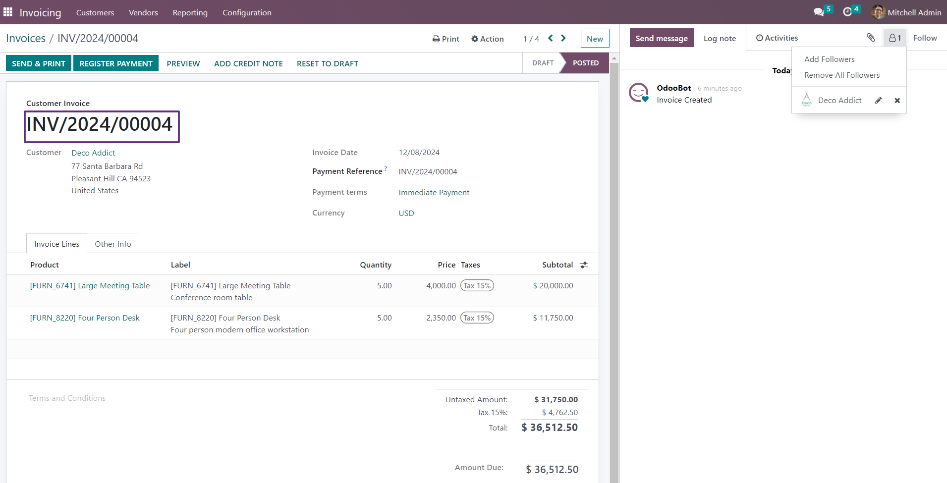Click subtotal $ 20,000.00 cell
Image resolution: width=947 pixels, height=483 pixels.
(553, 285)
